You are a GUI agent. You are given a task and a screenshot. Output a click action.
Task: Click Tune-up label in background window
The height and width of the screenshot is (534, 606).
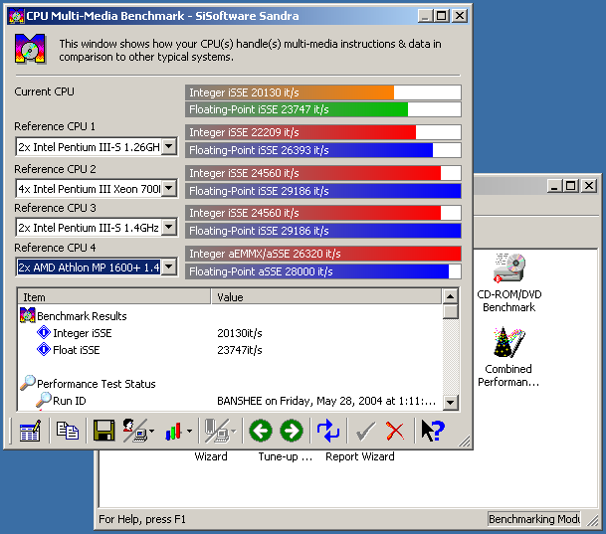[x=286, y=456]
